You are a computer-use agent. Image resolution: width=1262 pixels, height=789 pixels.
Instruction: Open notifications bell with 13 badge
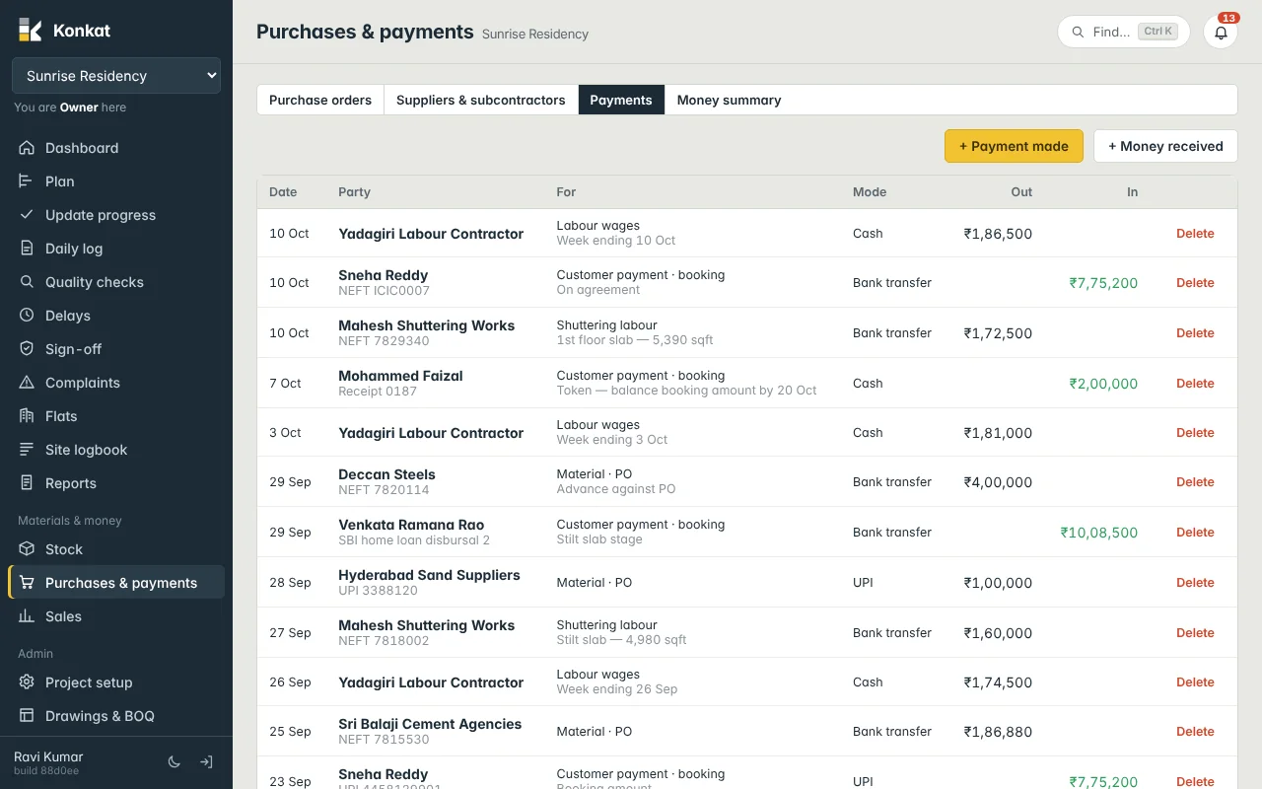(1221, 32)
